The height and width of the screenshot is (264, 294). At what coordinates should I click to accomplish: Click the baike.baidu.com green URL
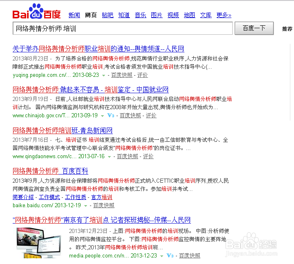tap(33, 205)
